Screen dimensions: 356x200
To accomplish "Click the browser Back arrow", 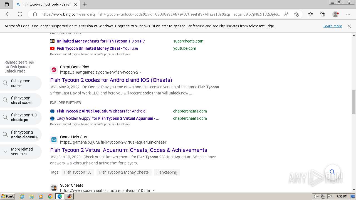I will tap(8, 14).
